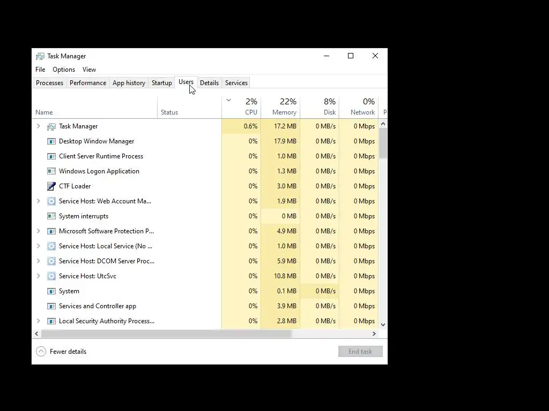Expand Microsoft Software Protection Platform row
Screen dimensions: 549x411
click(39, 231)
